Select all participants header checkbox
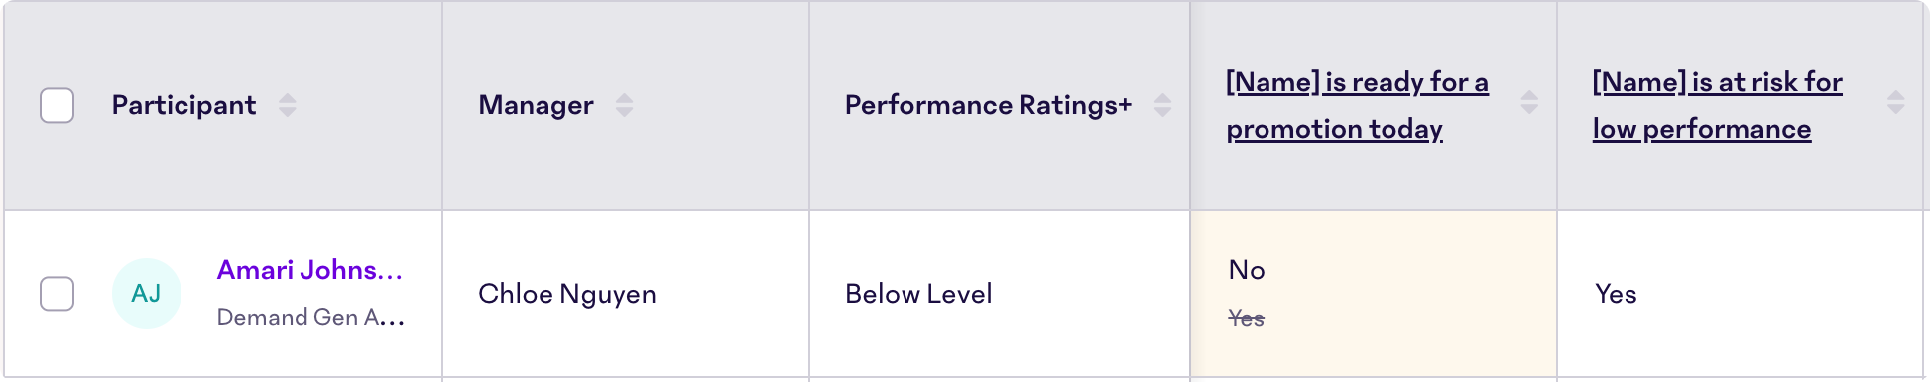 pos(58,105)
